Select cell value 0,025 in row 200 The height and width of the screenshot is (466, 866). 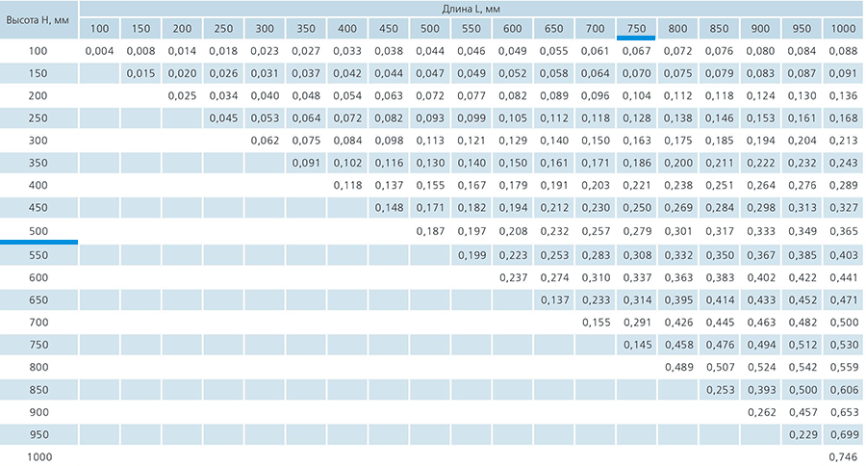point(182,95)
